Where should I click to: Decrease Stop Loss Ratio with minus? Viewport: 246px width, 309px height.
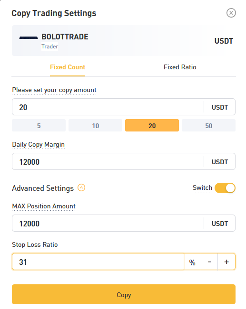click(209, 262)
